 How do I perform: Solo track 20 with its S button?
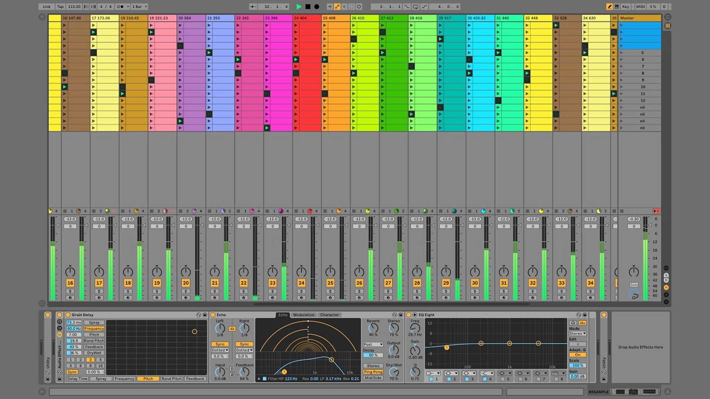coord(186,291)
